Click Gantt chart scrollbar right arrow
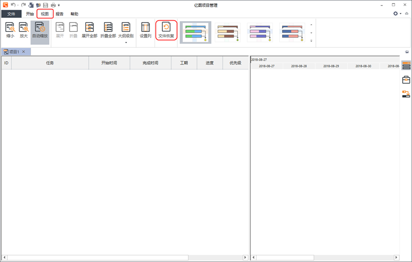 pos(397,257)
